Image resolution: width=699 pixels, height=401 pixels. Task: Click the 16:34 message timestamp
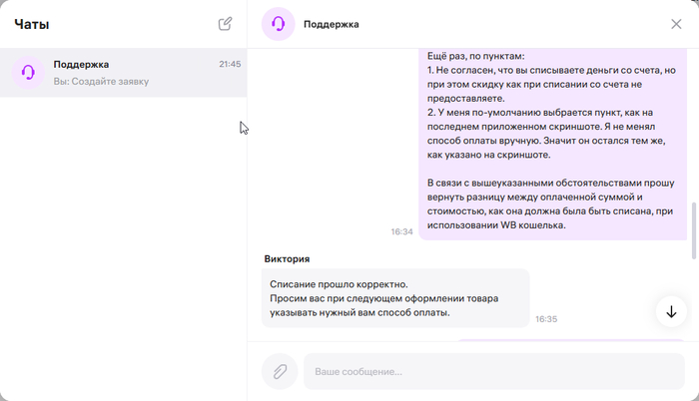[x=401, y=231]
